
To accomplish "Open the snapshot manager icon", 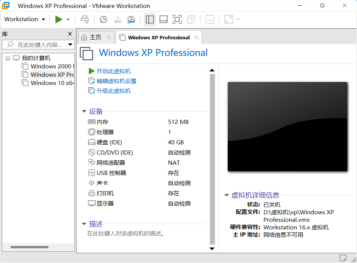I will [x=131, y=19].
